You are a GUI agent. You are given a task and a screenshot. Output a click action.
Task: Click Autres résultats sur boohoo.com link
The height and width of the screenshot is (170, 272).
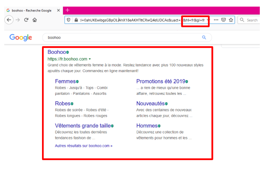pyautogui.click(x=84, y=146)
